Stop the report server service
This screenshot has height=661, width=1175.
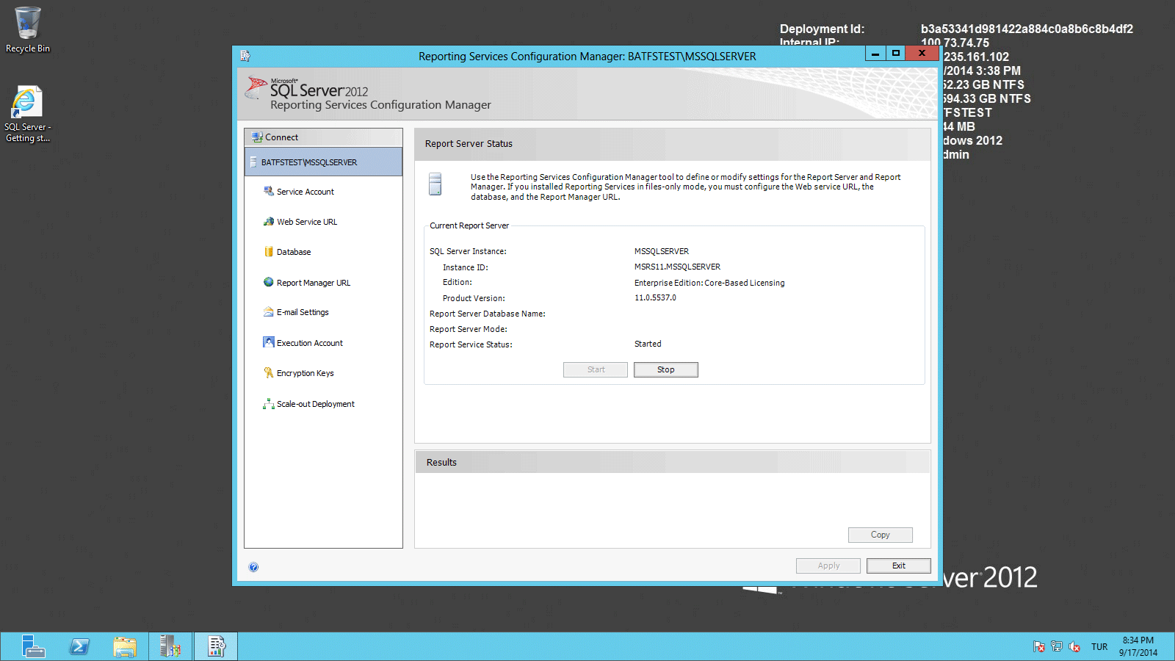click(665, 369)
